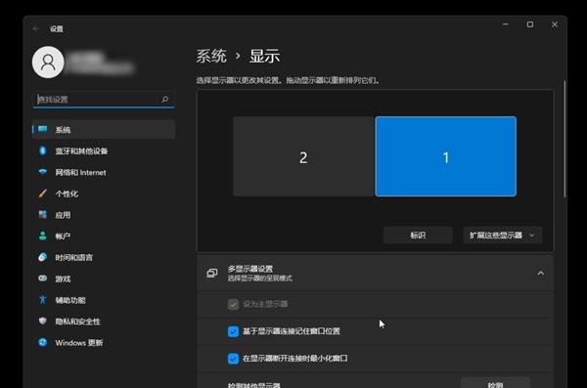
Task: Click the user profile avatar
Action: [x=48, y=63]
